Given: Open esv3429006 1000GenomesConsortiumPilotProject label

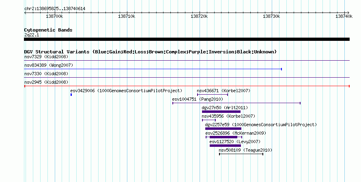Looking at the screenshot, I should (x=126, y=91).
